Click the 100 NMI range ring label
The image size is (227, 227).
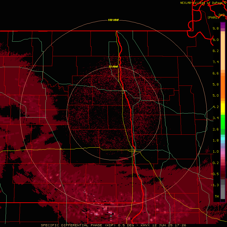[113, 20]
